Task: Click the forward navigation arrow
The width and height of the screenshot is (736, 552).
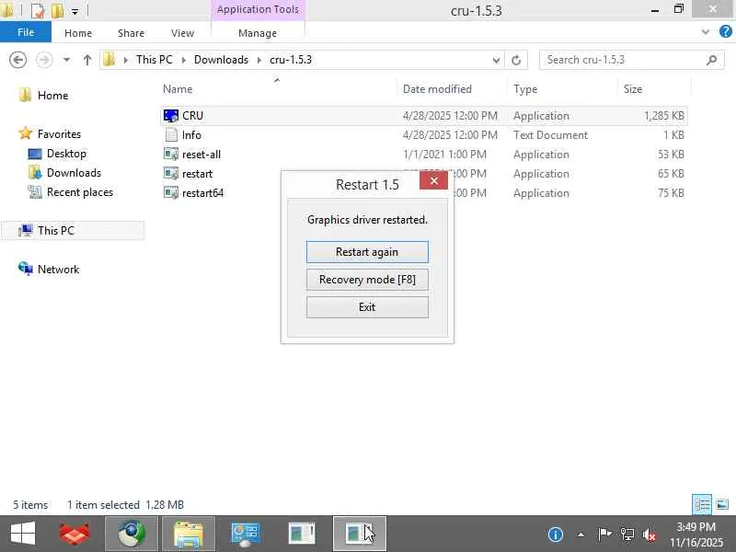Action: (44, 60)
